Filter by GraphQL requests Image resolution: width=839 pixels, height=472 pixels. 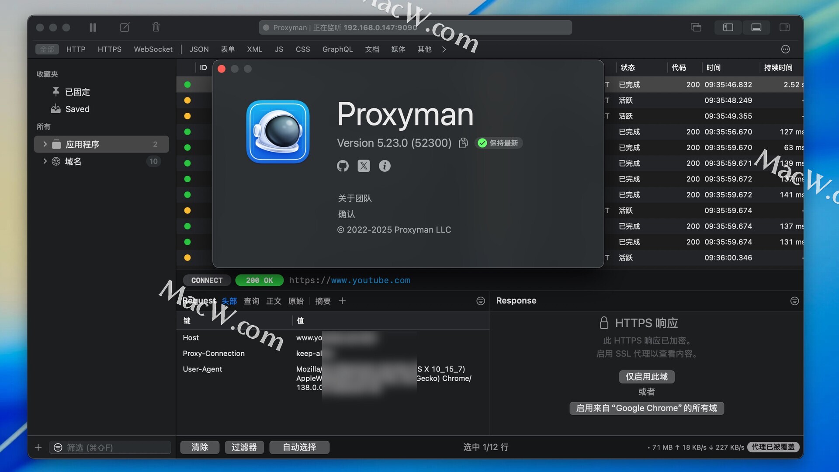click(x=337, y=49)
